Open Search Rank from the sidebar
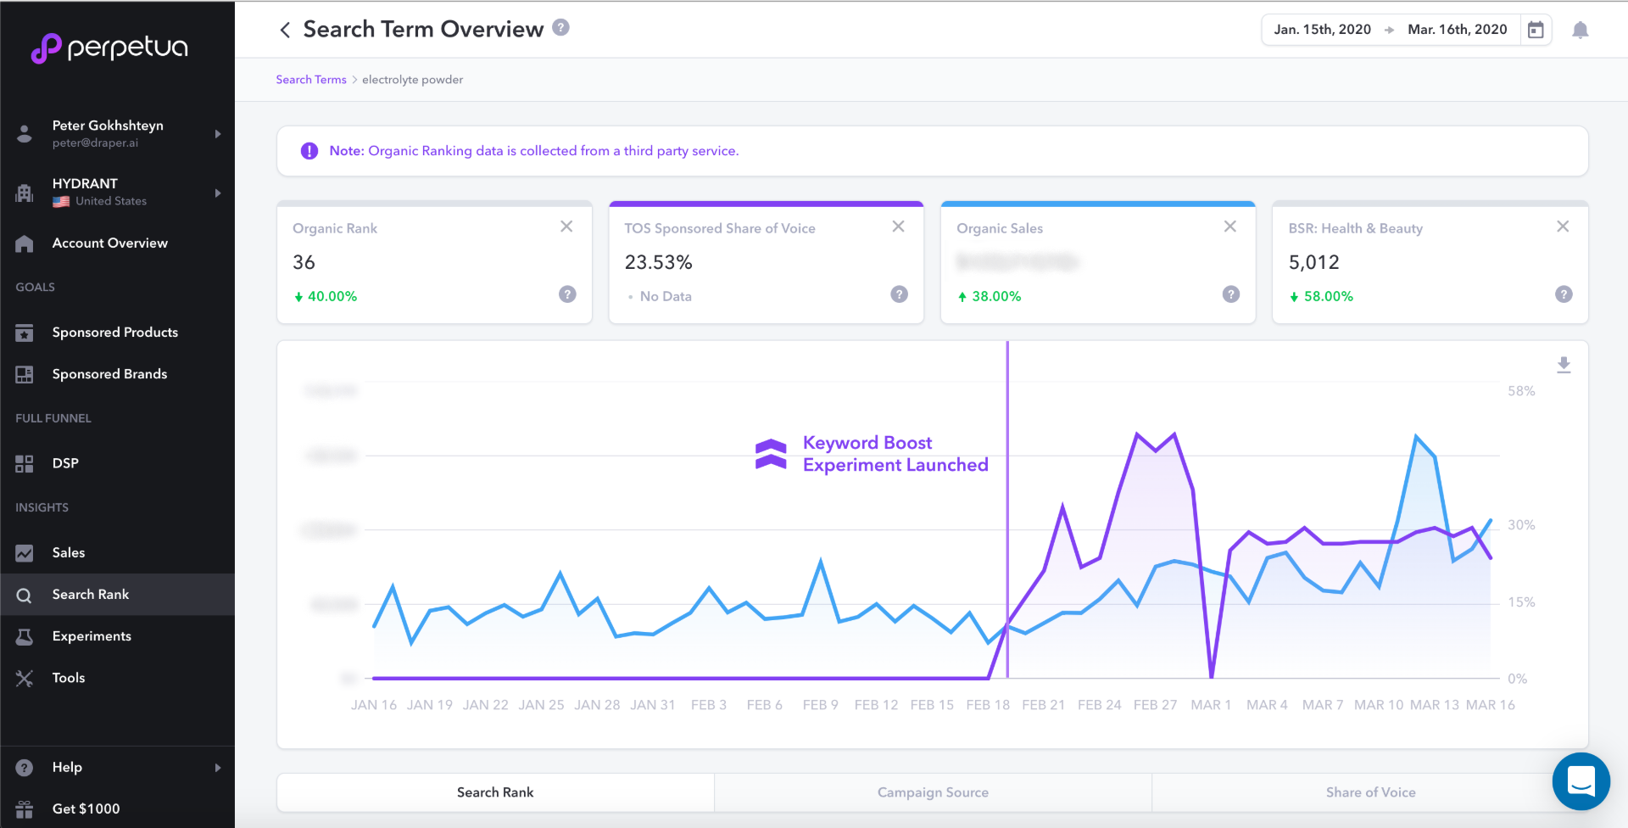1628x828 pixels. click(x=90, y=594)
